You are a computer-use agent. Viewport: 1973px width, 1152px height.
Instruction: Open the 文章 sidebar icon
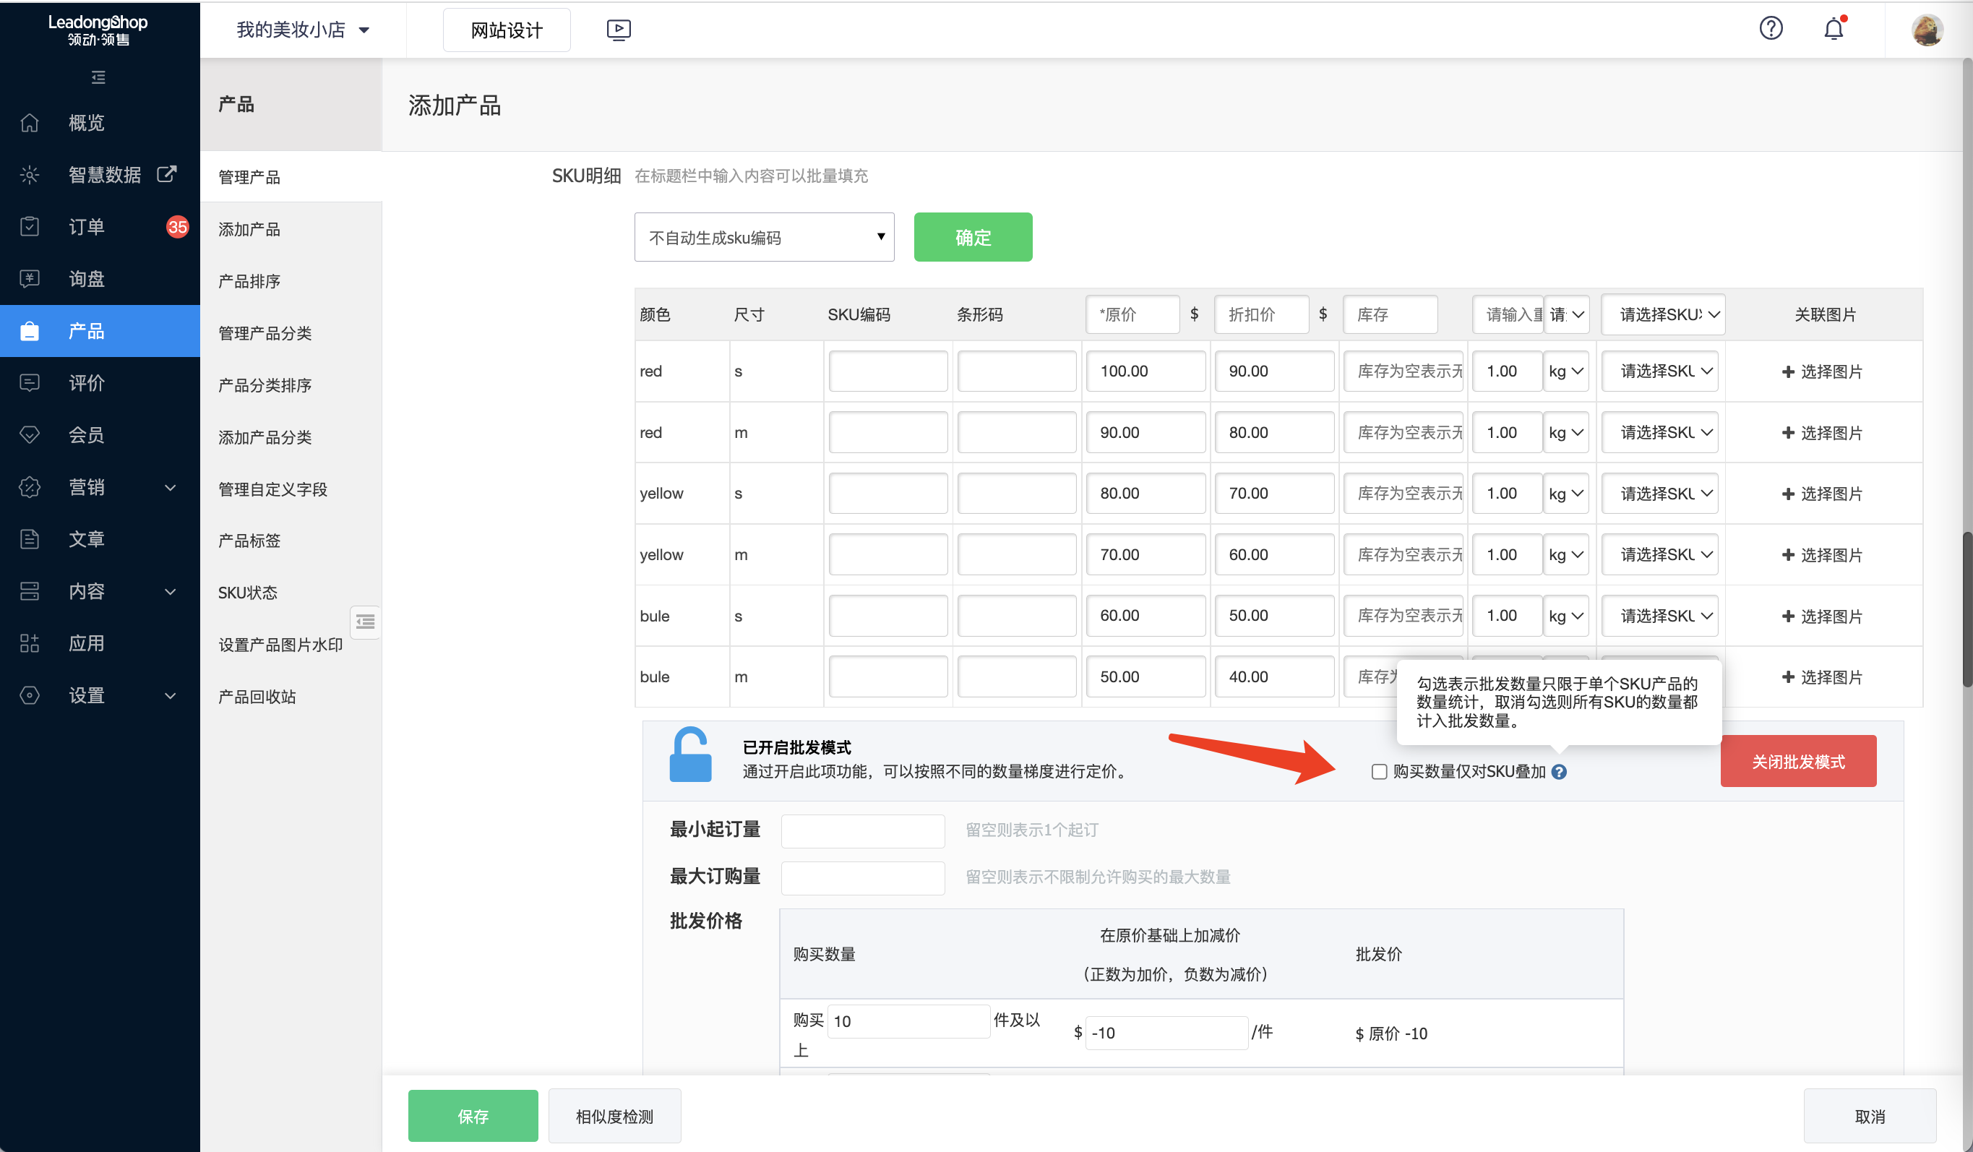[x=29, y=539]
